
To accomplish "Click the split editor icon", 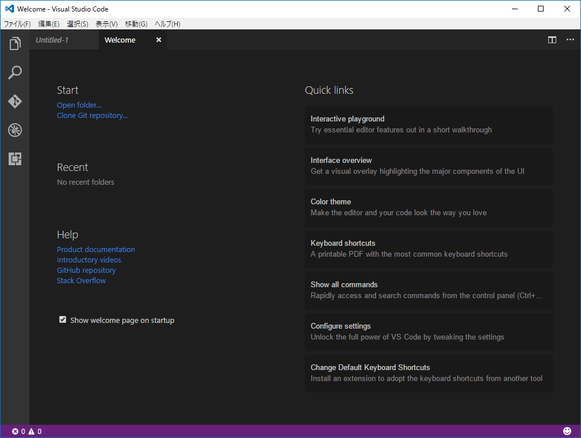I will pyautogui.click(x=552, y=40).
